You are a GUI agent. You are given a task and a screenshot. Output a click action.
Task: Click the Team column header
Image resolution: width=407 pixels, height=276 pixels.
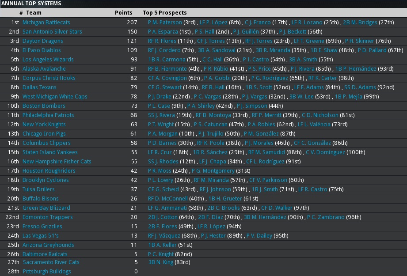coord(34,13)
